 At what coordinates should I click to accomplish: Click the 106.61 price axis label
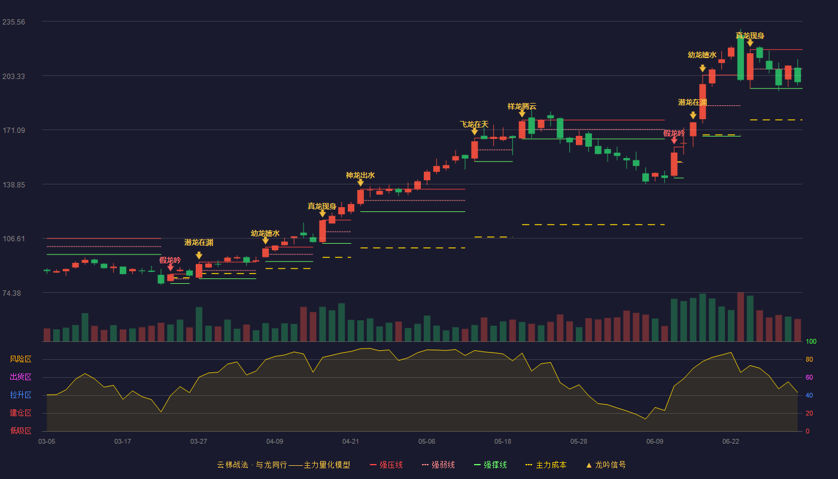pyautogui.click(x=14, y=239)
